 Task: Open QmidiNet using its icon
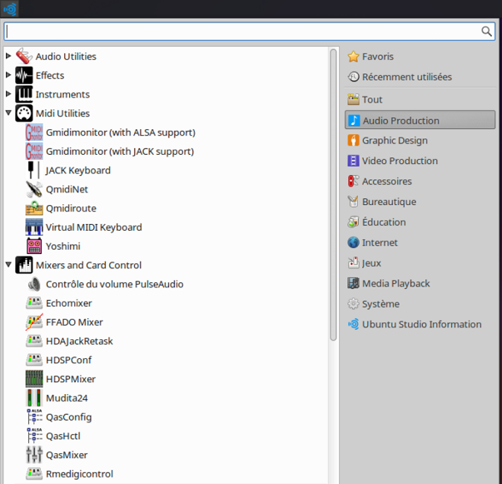[34, 189]
